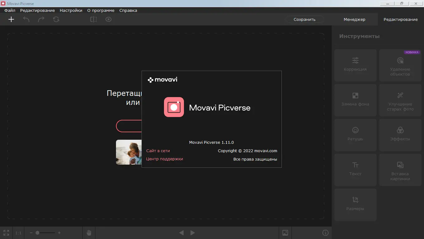Click the zoom out minus icon
The width and height of the screenshot is (424, 239).
pyautogui.click(x=31, y=233)
